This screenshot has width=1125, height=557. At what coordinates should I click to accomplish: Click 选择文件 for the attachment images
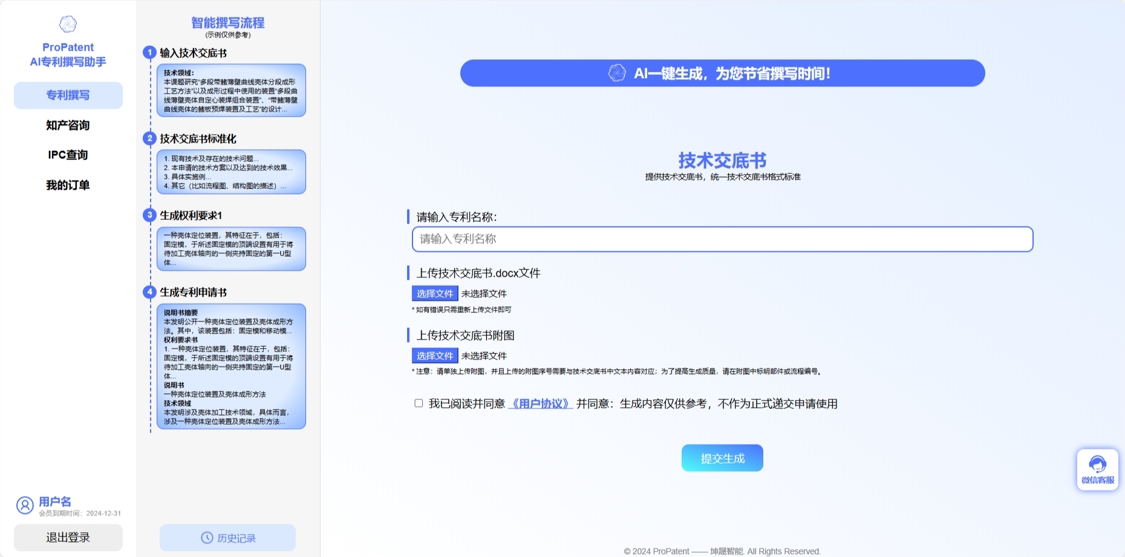coord(434,356)
